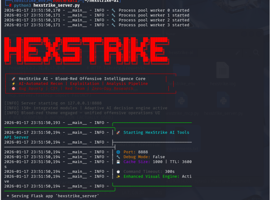Click the purple 'Cache Size:' label
Image resolution: width=270 pixels, height=200 pixels.
coord(137,162)
